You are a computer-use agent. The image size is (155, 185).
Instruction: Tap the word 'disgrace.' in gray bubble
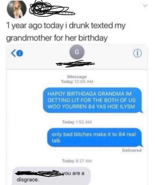point(28,180)
